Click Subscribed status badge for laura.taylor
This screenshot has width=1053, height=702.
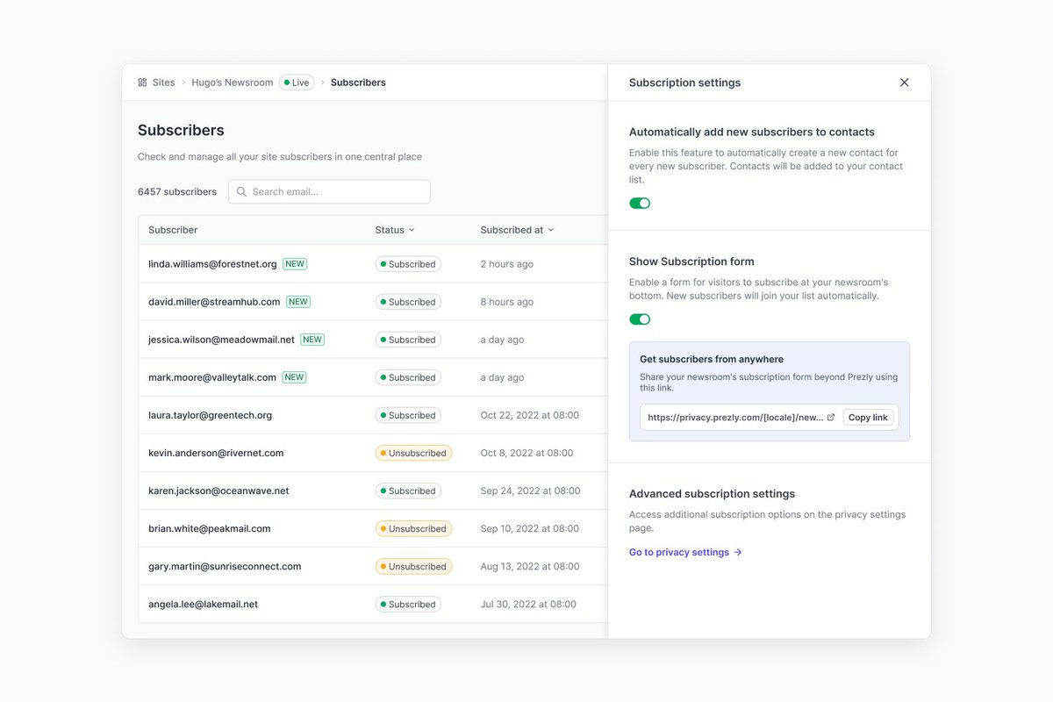point(408,415)
